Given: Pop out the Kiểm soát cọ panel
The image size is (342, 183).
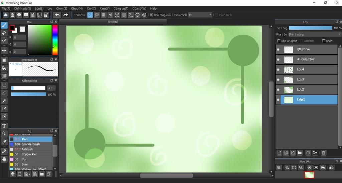Looking at the screenshot, I should pyautogui.click(x=52, y=80).
